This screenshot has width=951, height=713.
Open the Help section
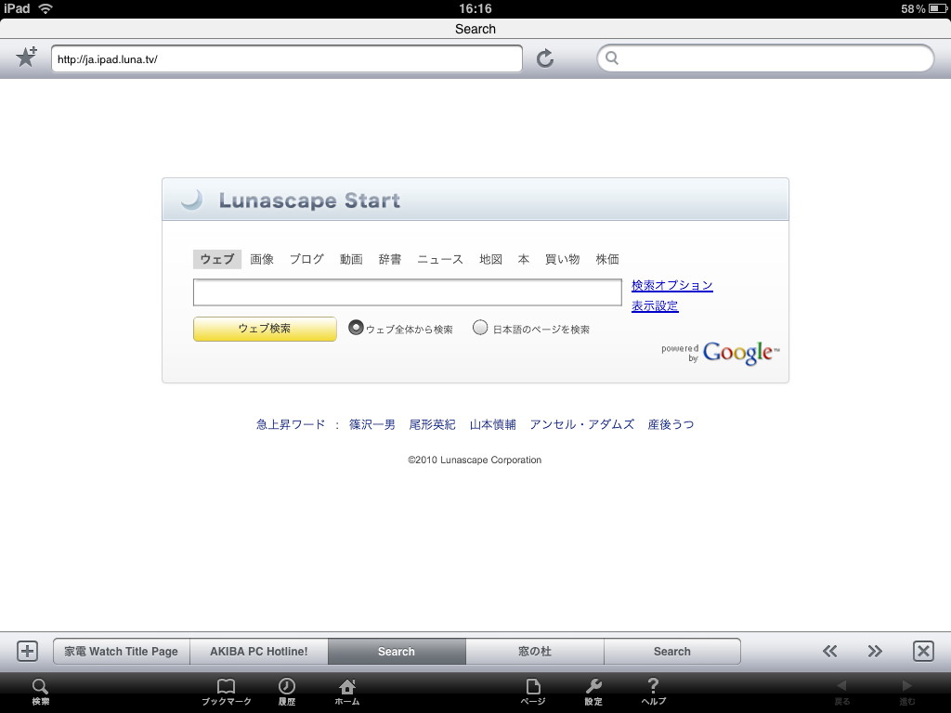coord(653,691)
